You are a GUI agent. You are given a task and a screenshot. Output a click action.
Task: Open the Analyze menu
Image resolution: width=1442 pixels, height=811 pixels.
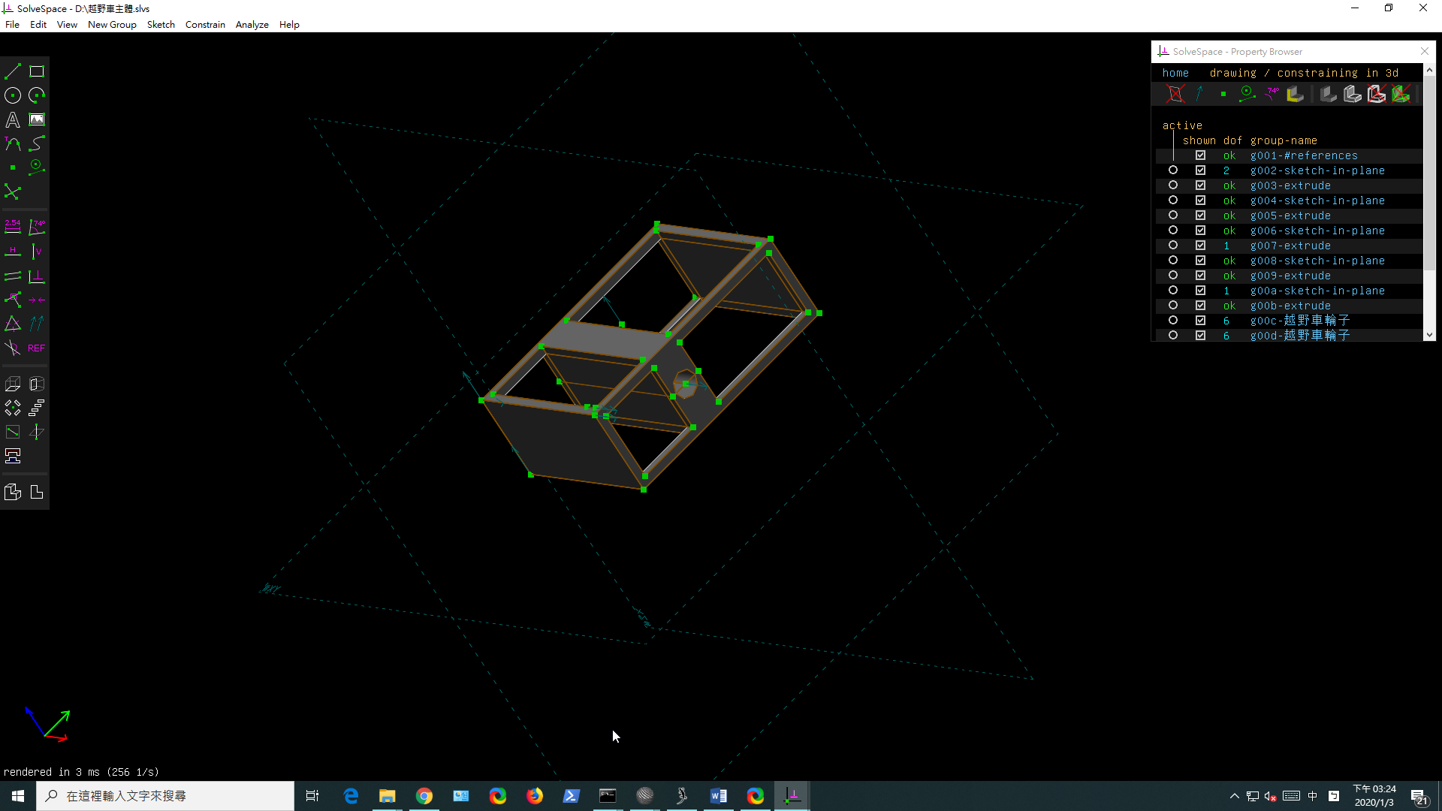coord(252,24)
